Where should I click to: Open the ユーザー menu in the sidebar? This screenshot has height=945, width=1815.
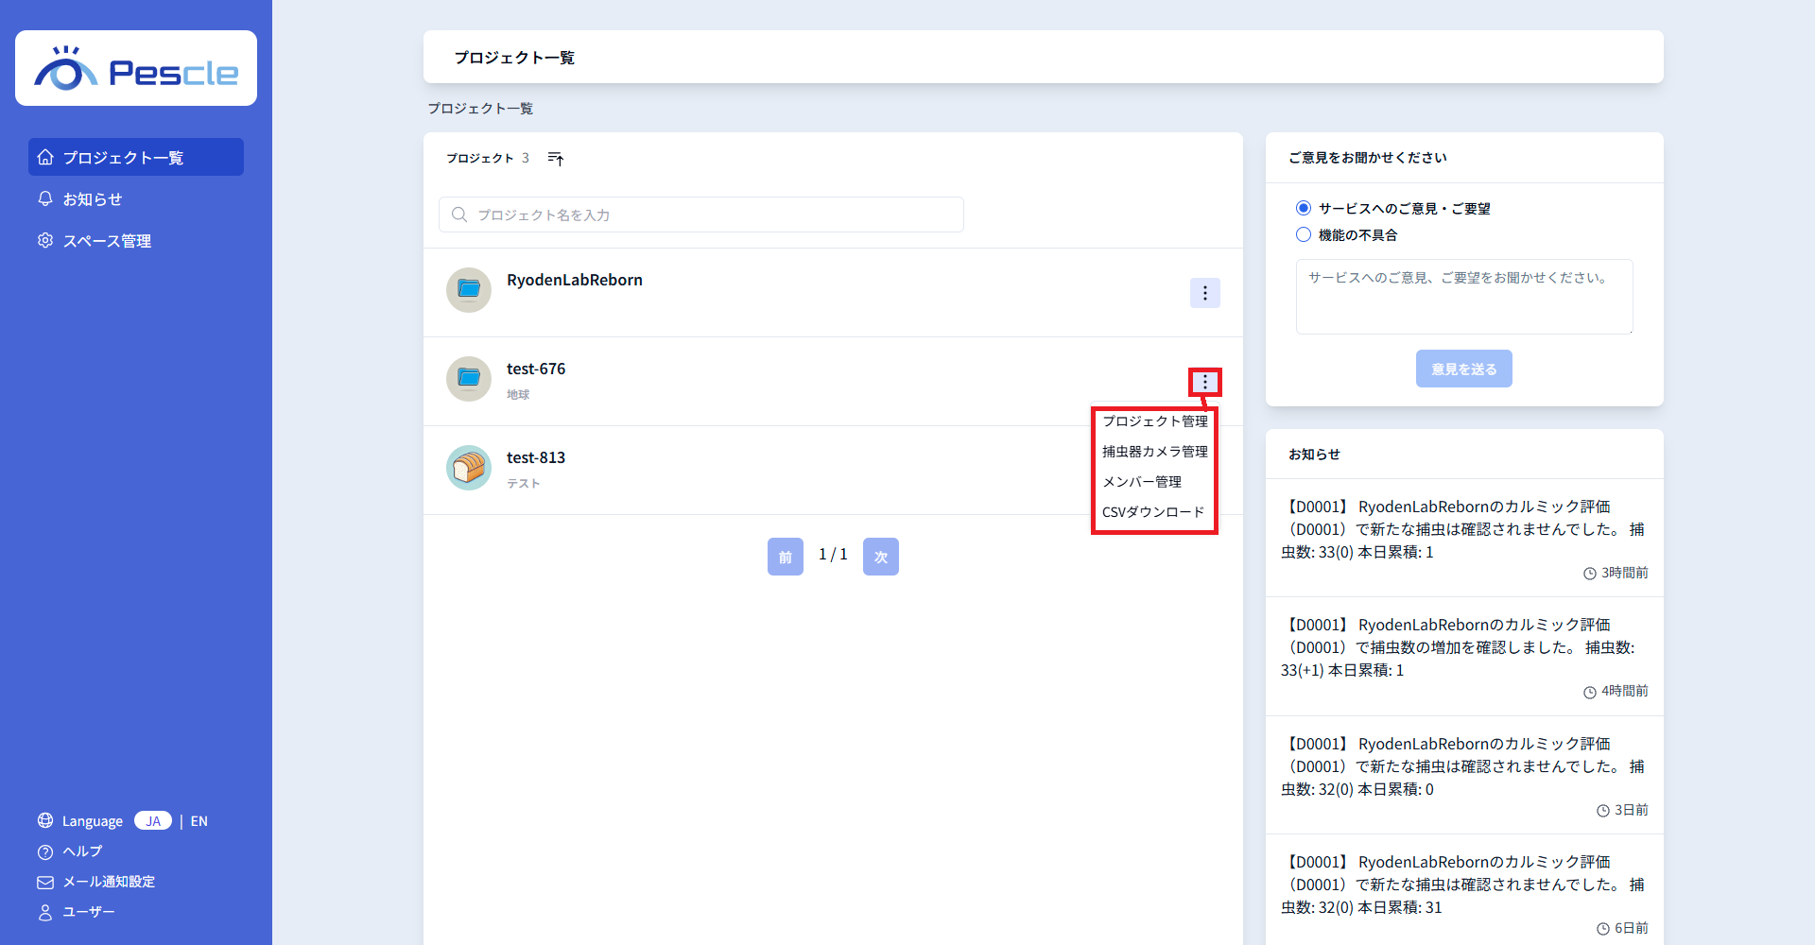88,912
